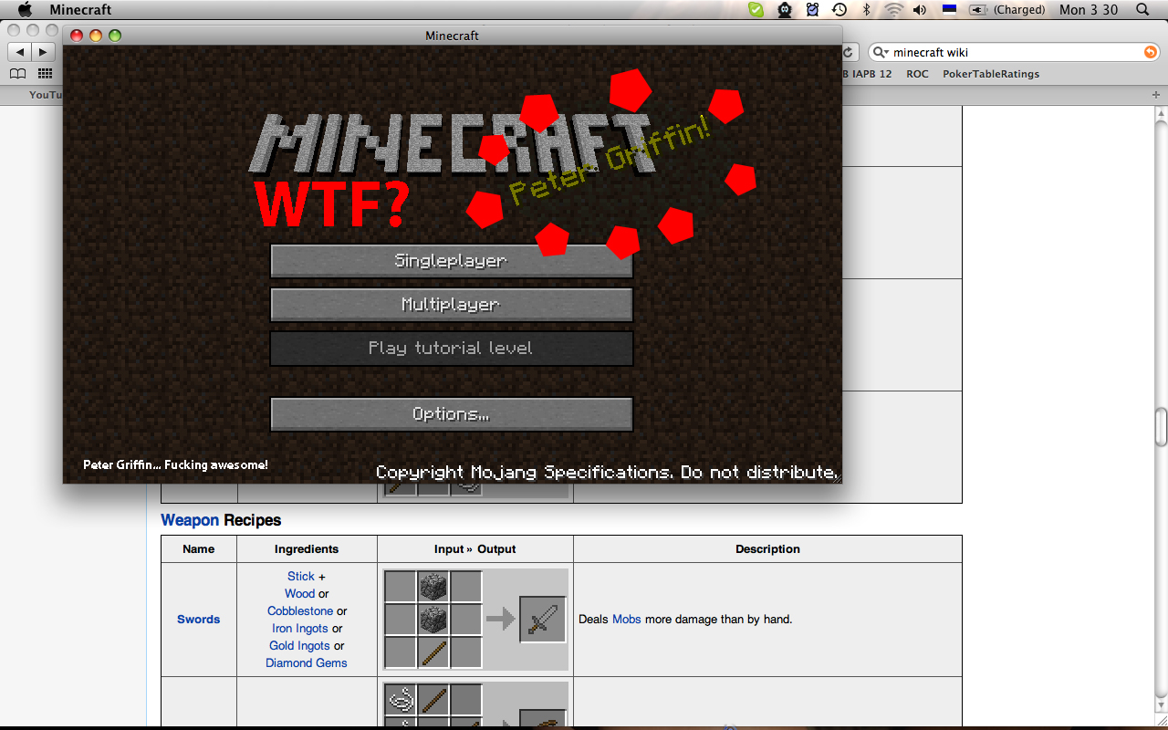Click the 'Name' column header
This screenshot has width=1168, height=730.
pyautogui.click(x=199, y=549)
